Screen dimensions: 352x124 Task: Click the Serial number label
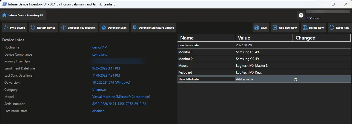point(15,104)
